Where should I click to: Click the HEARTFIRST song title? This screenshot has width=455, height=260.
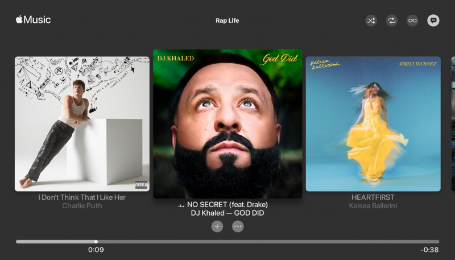coord(373,197)
